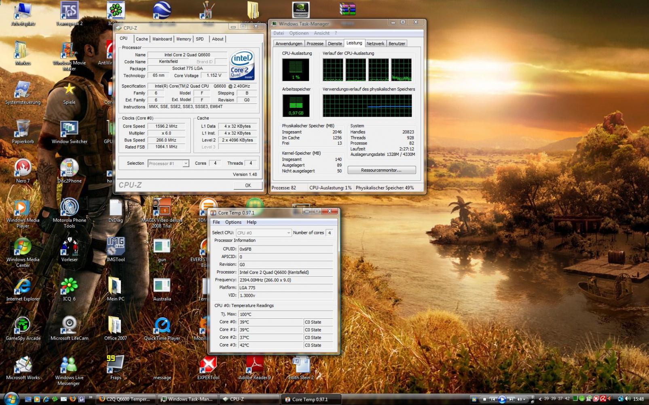649x405 pixels.
Task: Open Datei menu in Task-Manager
Action: [279, 33]
